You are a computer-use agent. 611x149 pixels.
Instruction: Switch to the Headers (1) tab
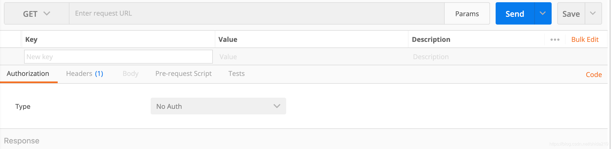(x=85, y=74)
